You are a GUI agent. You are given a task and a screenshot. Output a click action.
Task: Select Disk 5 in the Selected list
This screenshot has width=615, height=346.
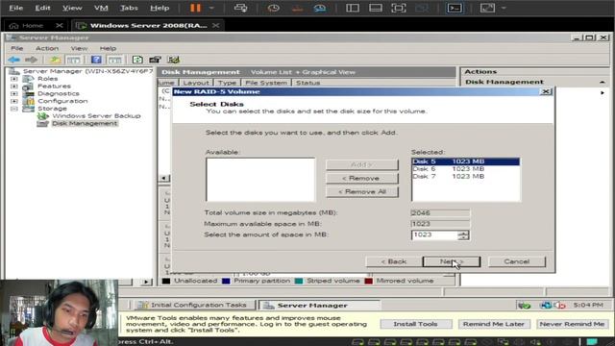(465, 161)
